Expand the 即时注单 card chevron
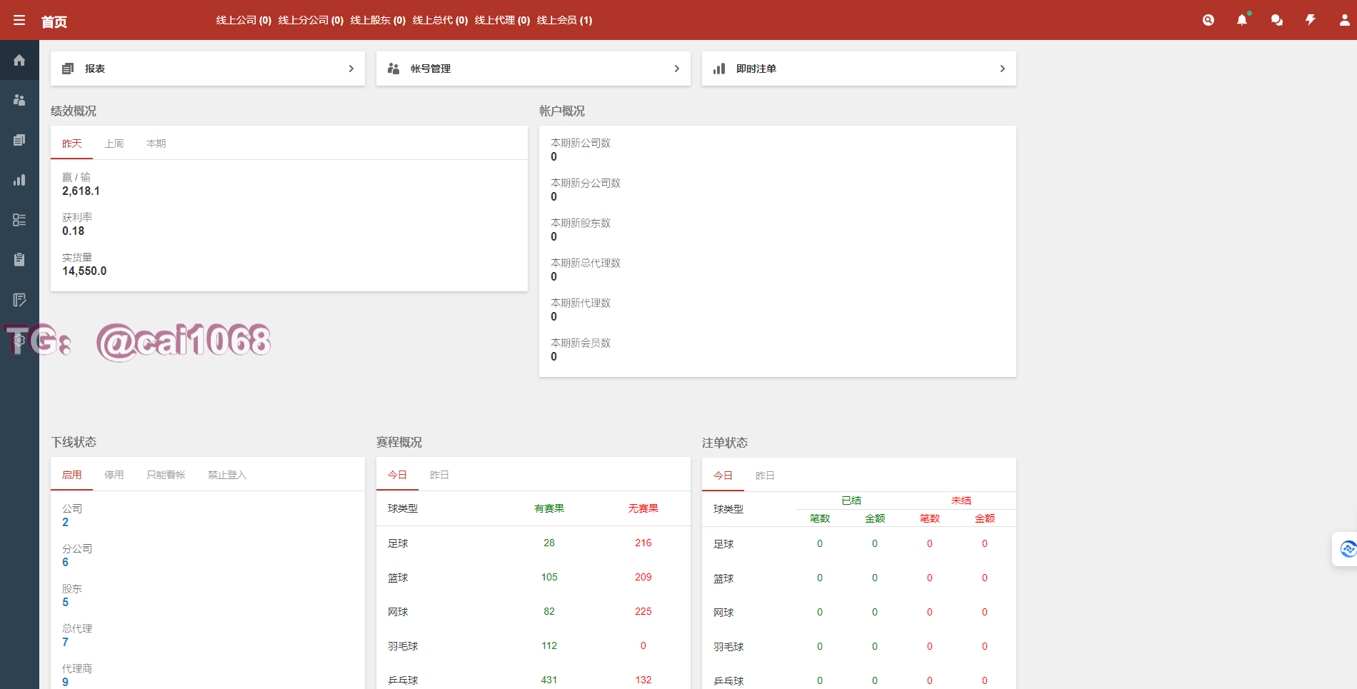 (x=1002, y=69)
